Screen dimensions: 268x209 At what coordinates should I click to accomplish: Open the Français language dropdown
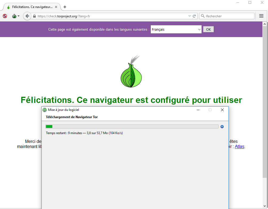point(176,29)
